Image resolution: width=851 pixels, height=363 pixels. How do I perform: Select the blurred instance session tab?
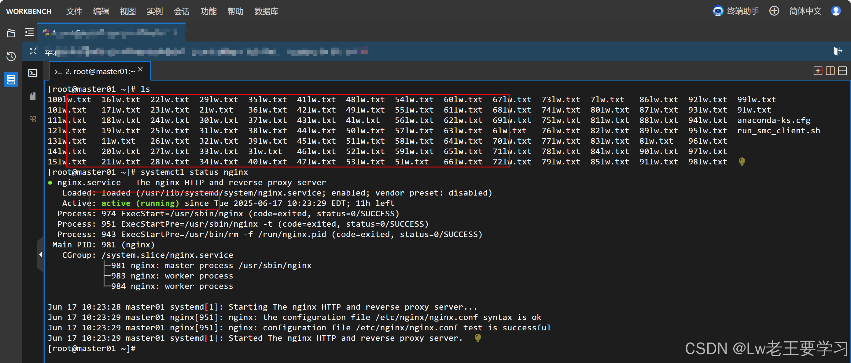(x=111, y=32)
